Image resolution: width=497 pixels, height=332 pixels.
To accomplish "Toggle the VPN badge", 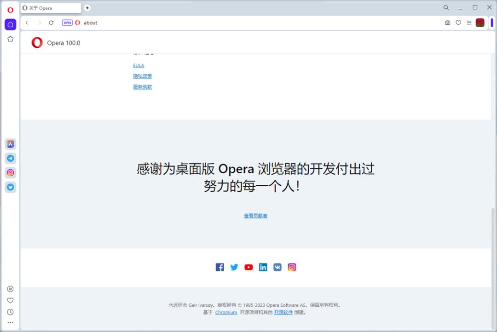I will pos(67,23).
